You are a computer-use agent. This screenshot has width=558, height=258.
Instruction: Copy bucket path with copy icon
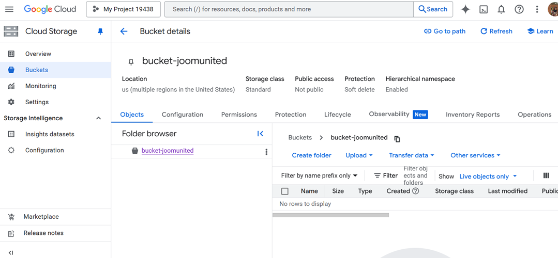[397, 139]
